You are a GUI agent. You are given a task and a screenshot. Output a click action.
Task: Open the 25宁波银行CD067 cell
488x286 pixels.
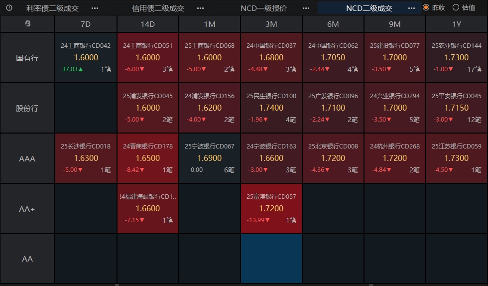click(x=210, y=158)
